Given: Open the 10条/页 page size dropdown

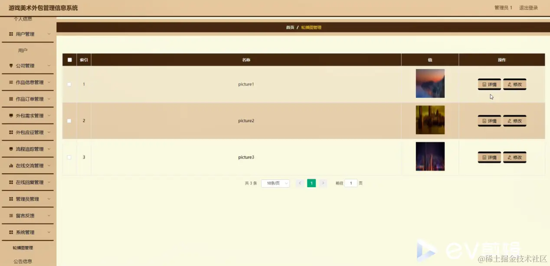Looking at the screenshot, I should 275,183.
